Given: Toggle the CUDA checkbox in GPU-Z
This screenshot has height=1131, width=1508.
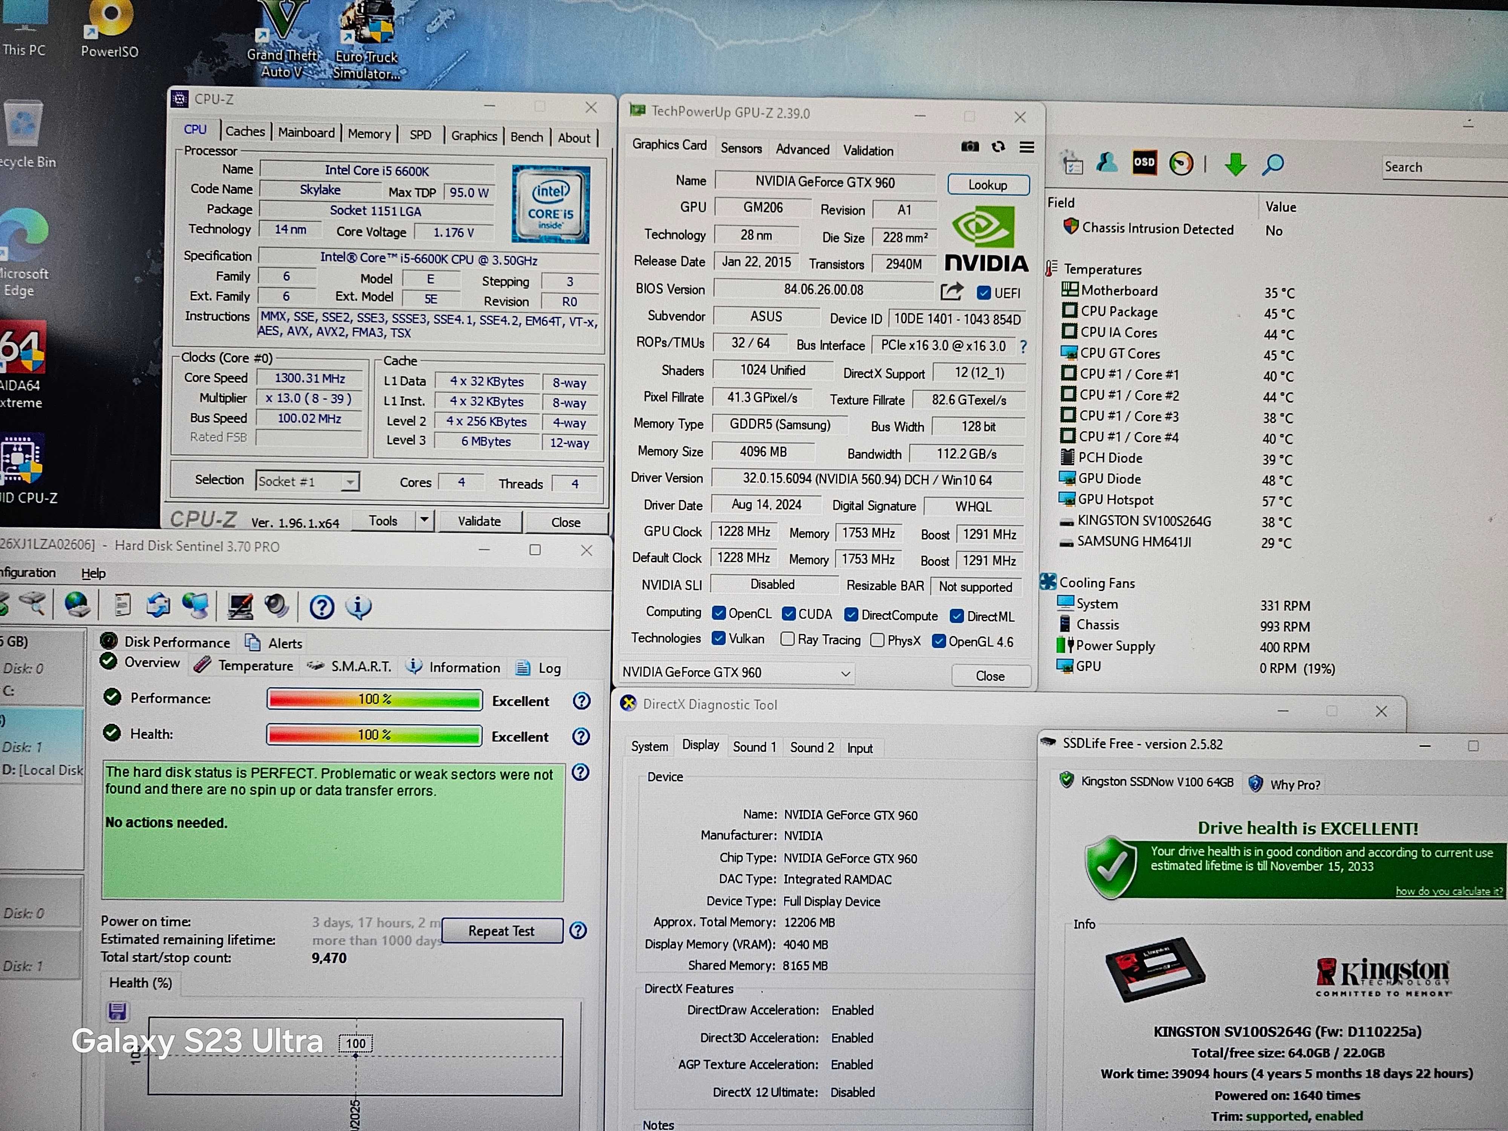Looking at the screenshot, I should pos(789,613).
